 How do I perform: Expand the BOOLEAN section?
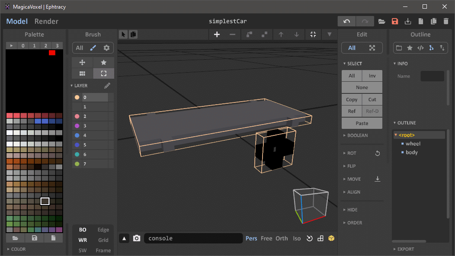tap(357, 135)
